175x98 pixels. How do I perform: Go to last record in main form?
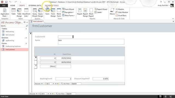51,94
